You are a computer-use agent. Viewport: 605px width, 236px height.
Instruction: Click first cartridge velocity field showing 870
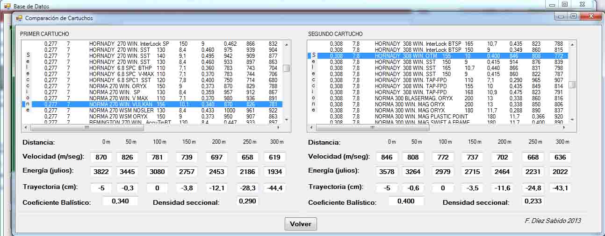(x=101, y=157)
